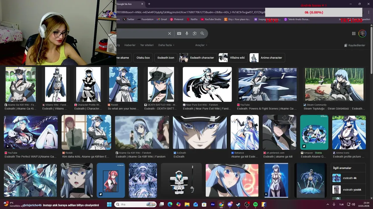Expand the Daha fazla dropdown
373x209 pixels.
166,45
